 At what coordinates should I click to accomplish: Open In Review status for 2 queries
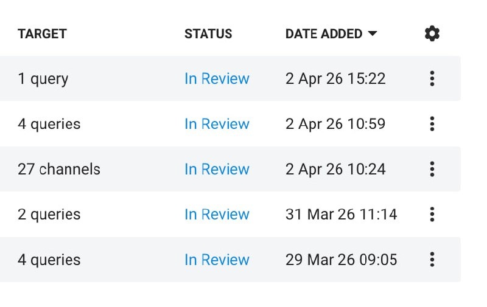pyautogui.click(x=217, y=214)
